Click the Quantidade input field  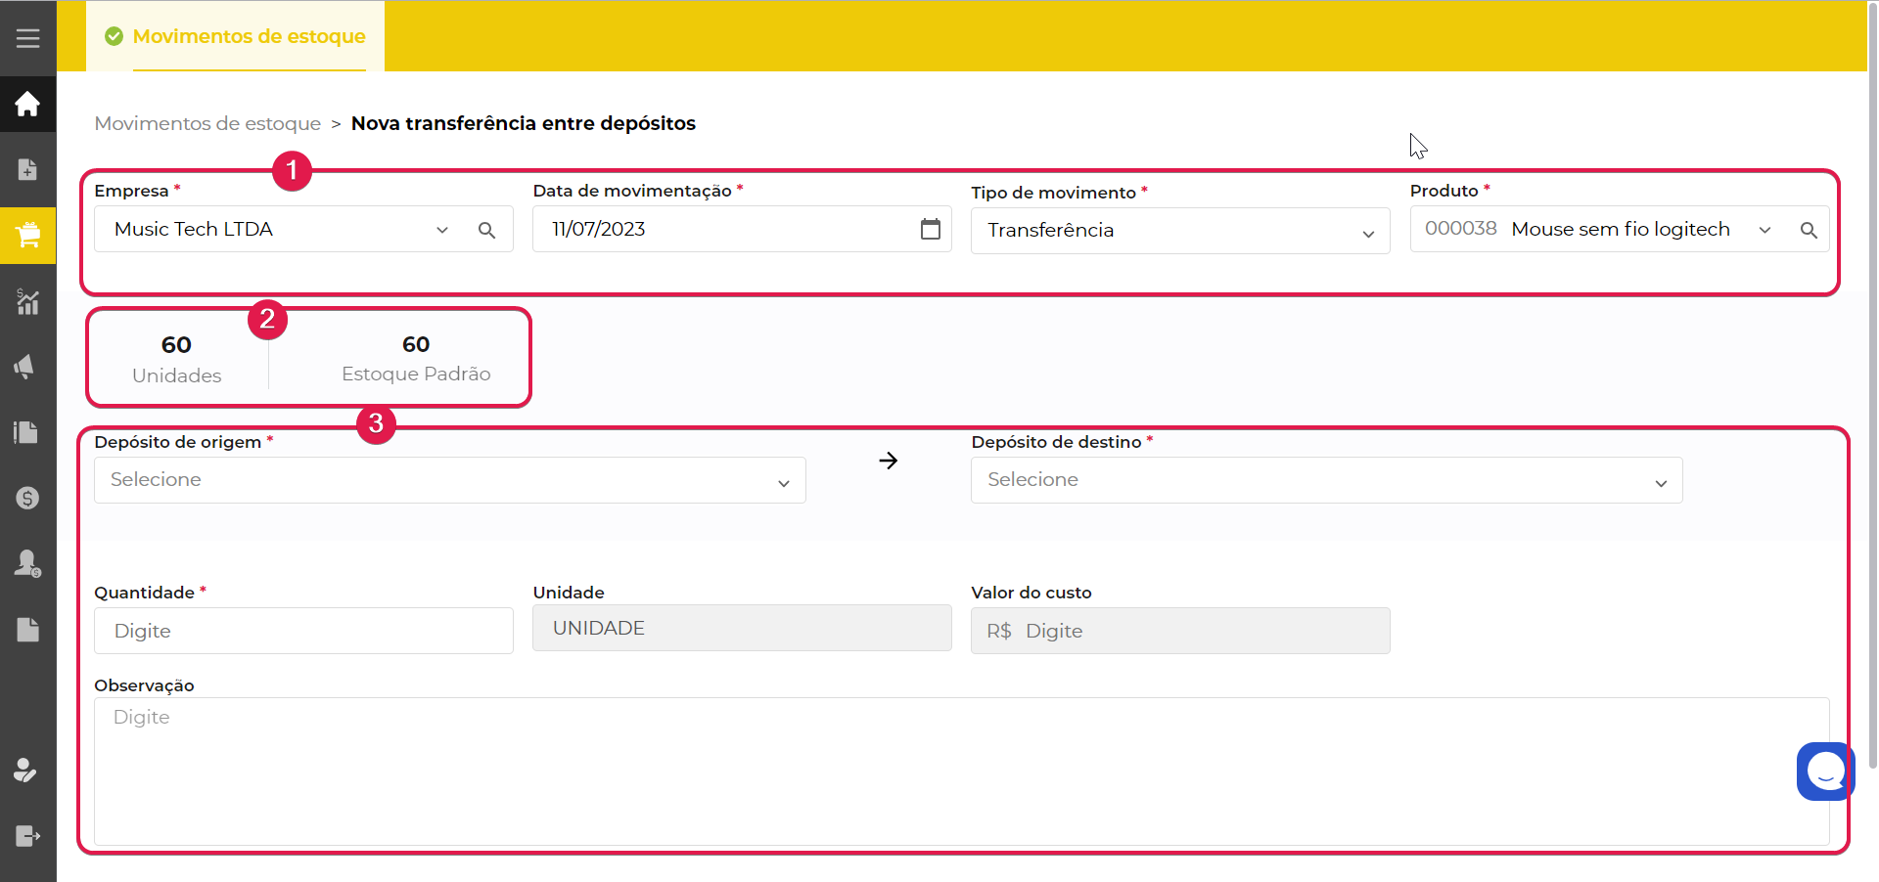[303, 631]
